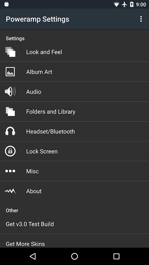Screen dimensions: 149x265
Task: Open Look and Feel settings
Action: (74, 52)
